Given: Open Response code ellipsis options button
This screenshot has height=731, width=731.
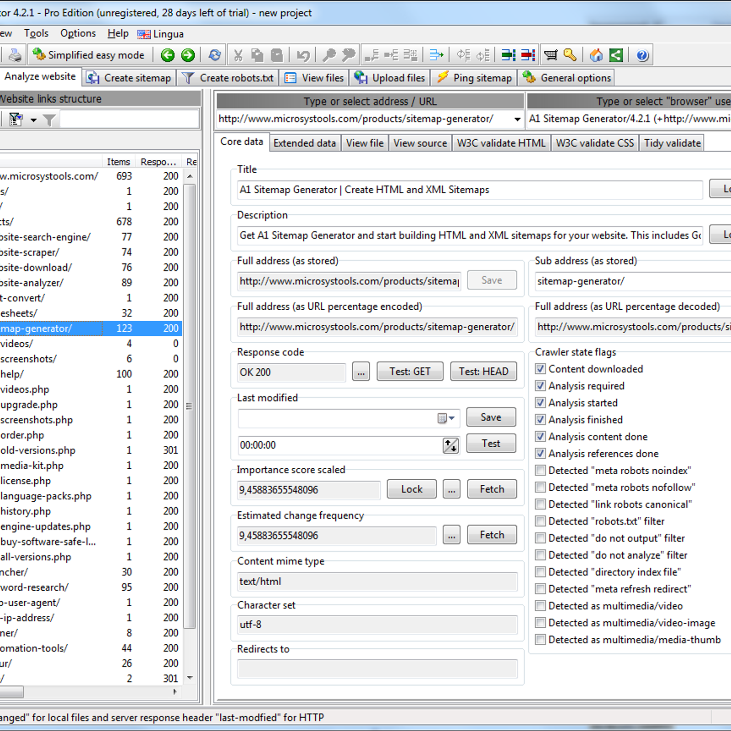Looking at the screenshot, I should [361, 371].
